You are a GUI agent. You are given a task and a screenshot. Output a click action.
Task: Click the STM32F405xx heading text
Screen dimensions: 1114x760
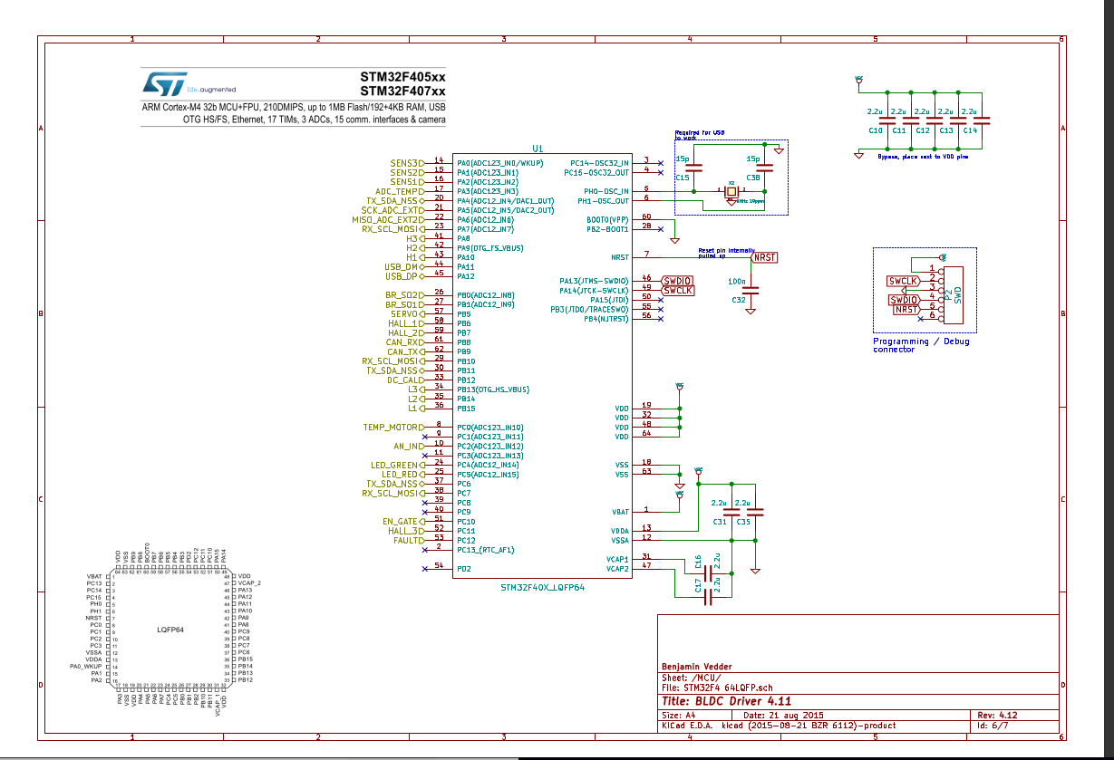(x=402, y=77)
